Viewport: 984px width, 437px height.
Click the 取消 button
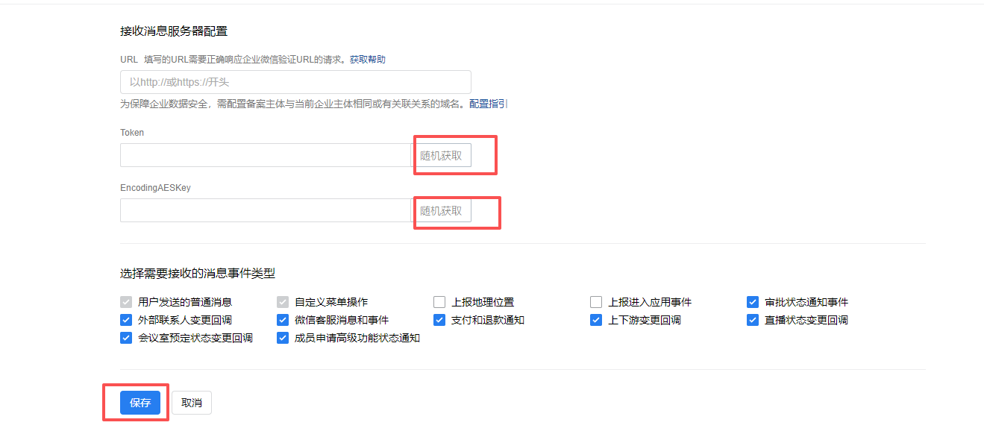point(192,403)
